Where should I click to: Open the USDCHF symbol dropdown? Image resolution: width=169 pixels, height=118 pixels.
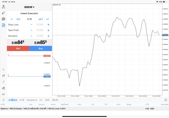click(x=29, y=7)
